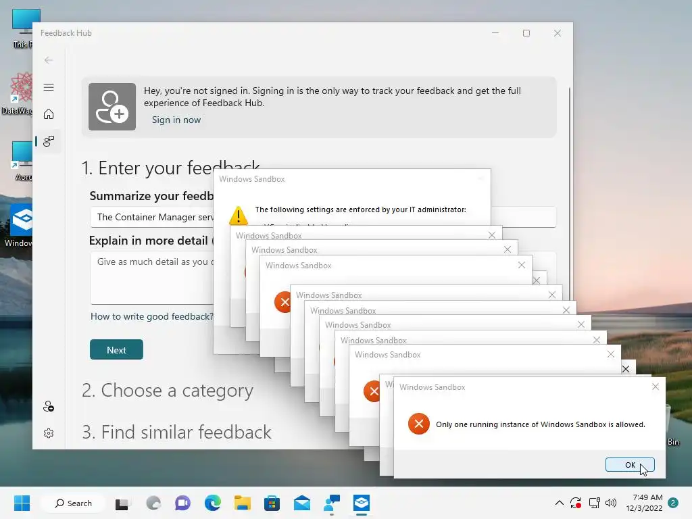692x519 pixels.
Task: Open the clock and date flyout
Action: (644, 503)
